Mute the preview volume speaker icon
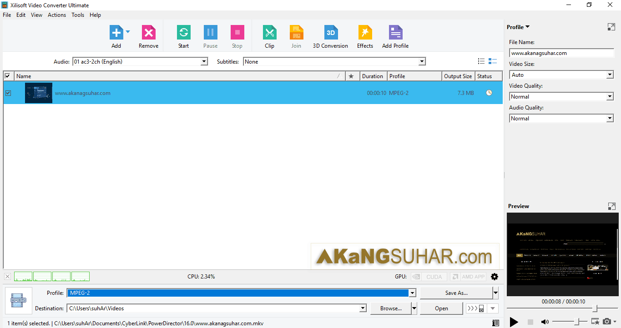 click(545, 322)
